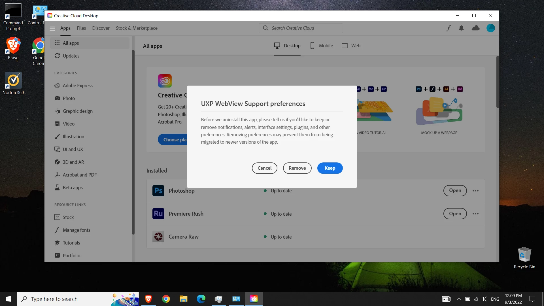Click the fonts icon in header
The height and width of the screenshot is (306, 544).
pyautogui.click(x=449, y=28)
